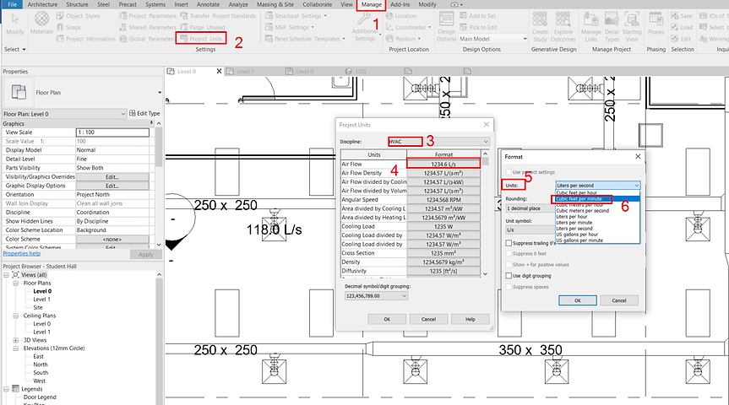Open Snaps settings
This screenshot has height=405, width=729.
click(x=68, y=27)
